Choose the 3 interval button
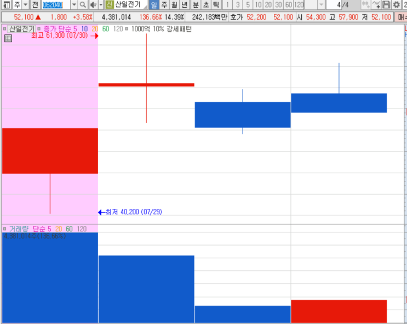 [x=238, y=5]
